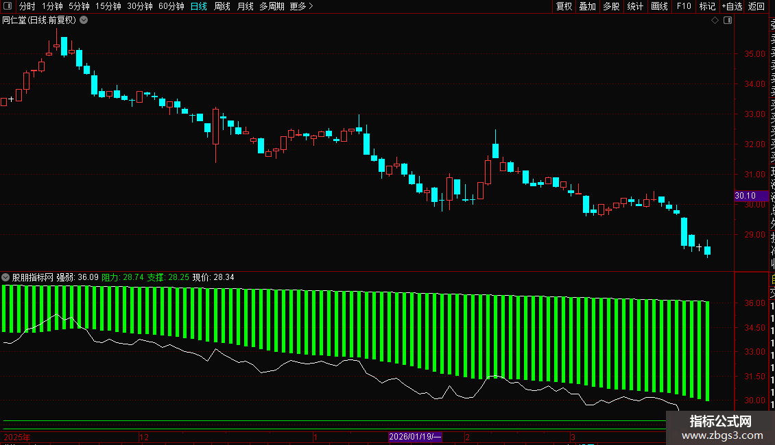
Task: Expand the 更多 periods menu
Action: pyautogui.click(x=302, y=6)
